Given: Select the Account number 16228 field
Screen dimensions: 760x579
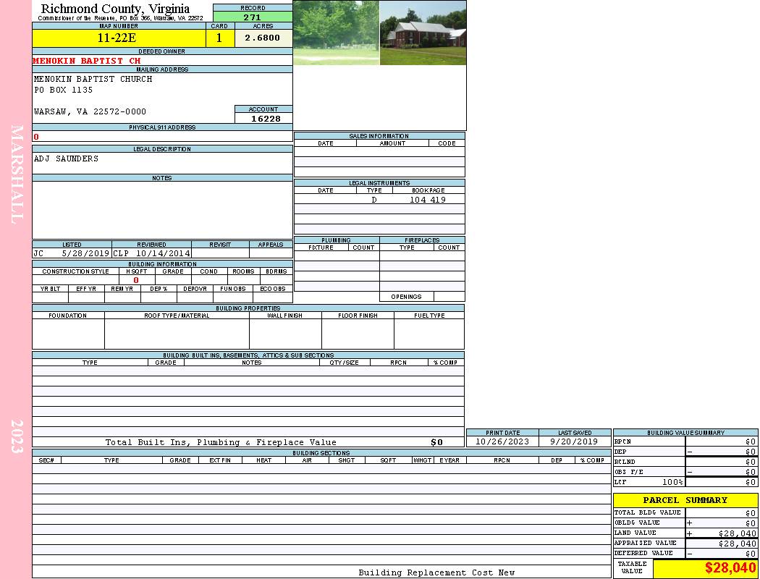Looking at the screenshot, I should [x=263, y=118].
